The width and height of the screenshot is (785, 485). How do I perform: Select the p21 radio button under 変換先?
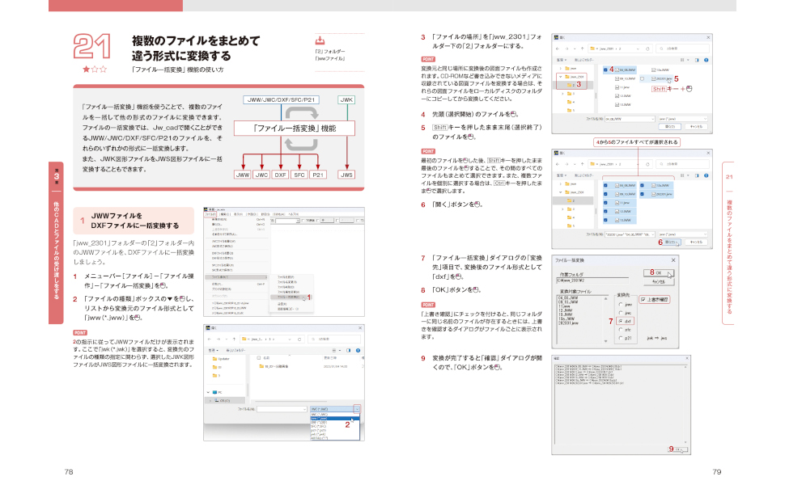pos(621,338)
